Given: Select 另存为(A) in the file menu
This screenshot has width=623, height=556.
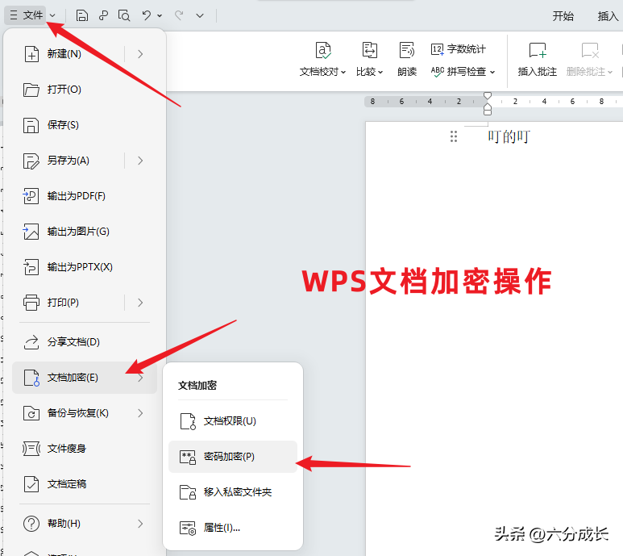Looking at the screenshot, I should coord(69,161).
